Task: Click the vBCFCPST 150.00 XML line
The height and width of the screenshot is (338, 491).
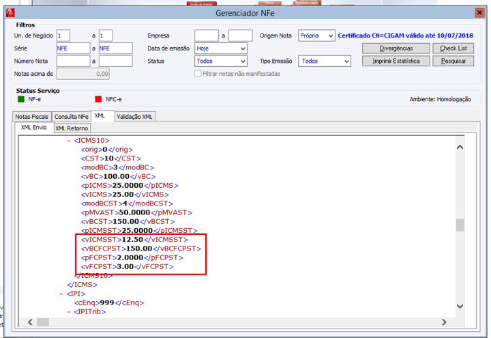Action: click(x=141, y=249)
